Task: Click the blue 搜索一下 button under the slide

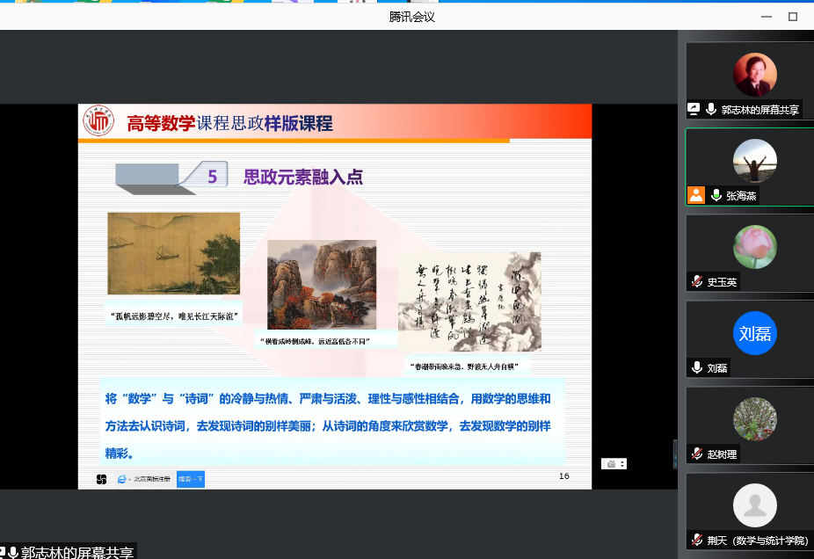Action: (x=191, y=479)
